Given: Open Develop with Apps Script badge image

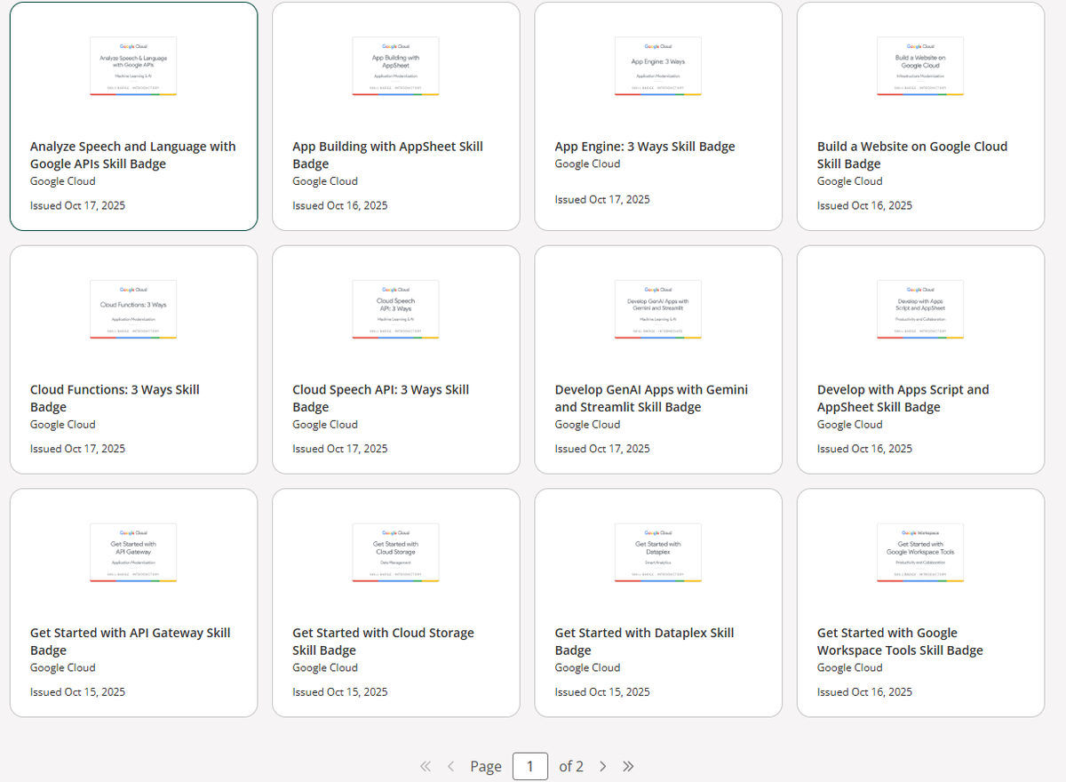Looking at the screenshot, I should click(920, 308).
